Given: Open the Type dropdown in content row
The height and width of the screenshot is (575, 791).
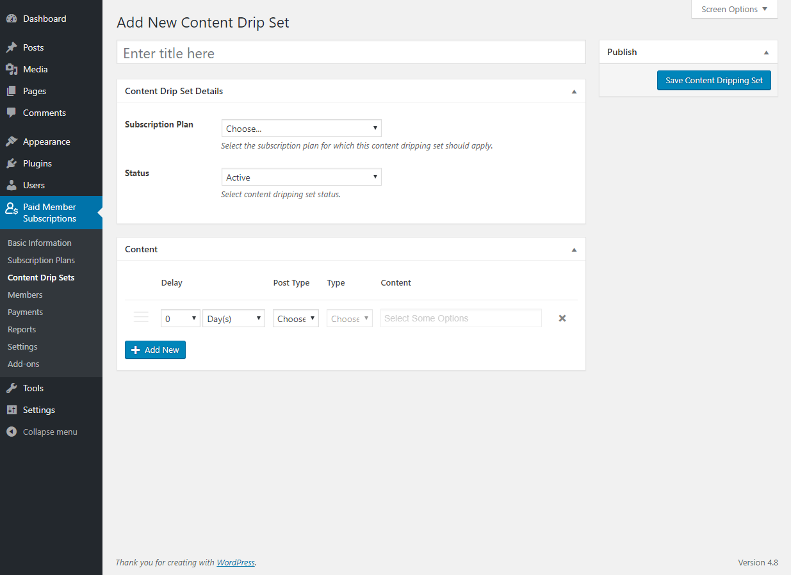Looking at the screenshot, I should (350, 318).
